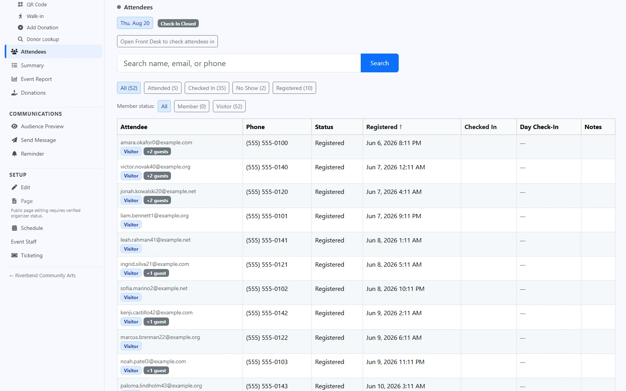Open Front Desk to check attendees in

pos(167,41)
